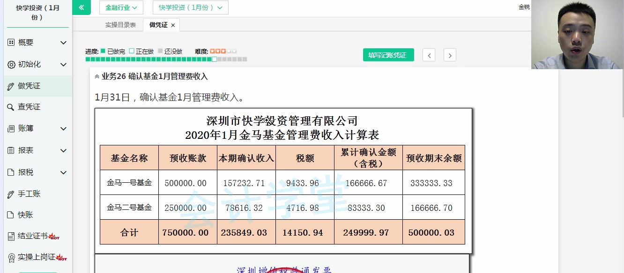This screenshot has width=624, height=273.
Task: Click the 填写记账凭证 green button
Action: (388, 55)
